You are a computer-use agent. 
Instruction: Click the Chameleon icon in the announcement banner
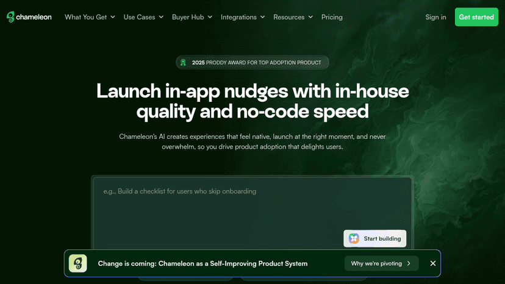pyautogui.click(x=78, y=263)
